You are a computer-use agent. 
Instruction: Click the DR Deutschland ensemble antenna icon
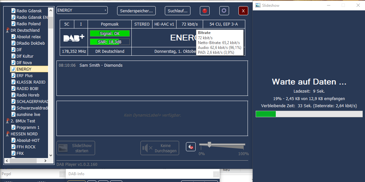[x=8, y=30]
